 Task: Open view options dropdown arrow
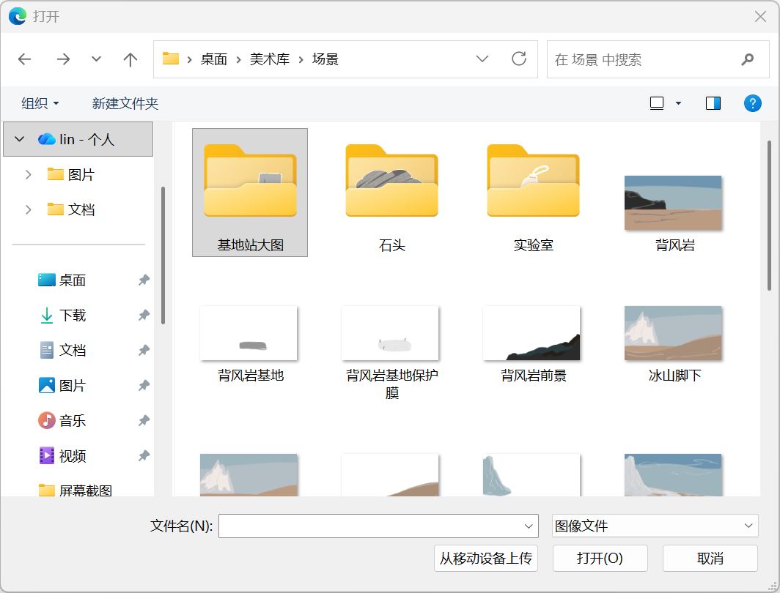(678, 103)
